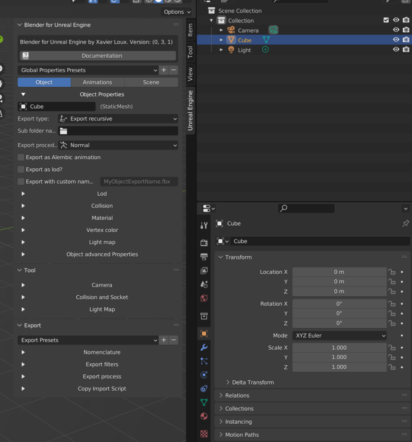Add an Export preset with the plus button
Image resolution: width=412 pixels, height=442 pixels.
pyautogui.click(x=164, y=340)
